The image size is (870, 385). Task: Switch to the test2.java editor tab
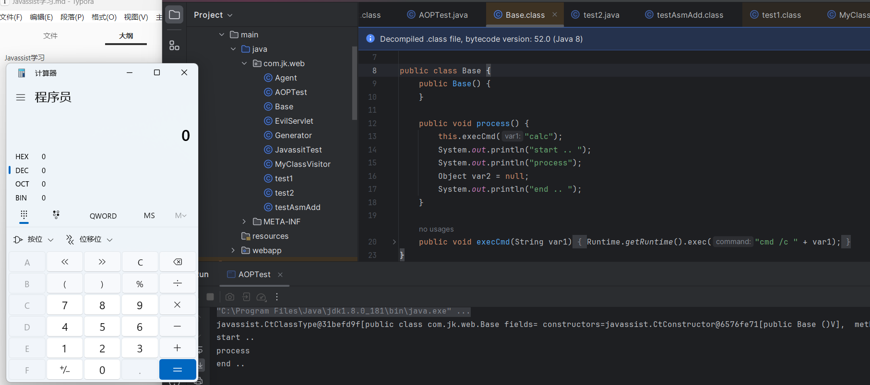click(596, 15)
